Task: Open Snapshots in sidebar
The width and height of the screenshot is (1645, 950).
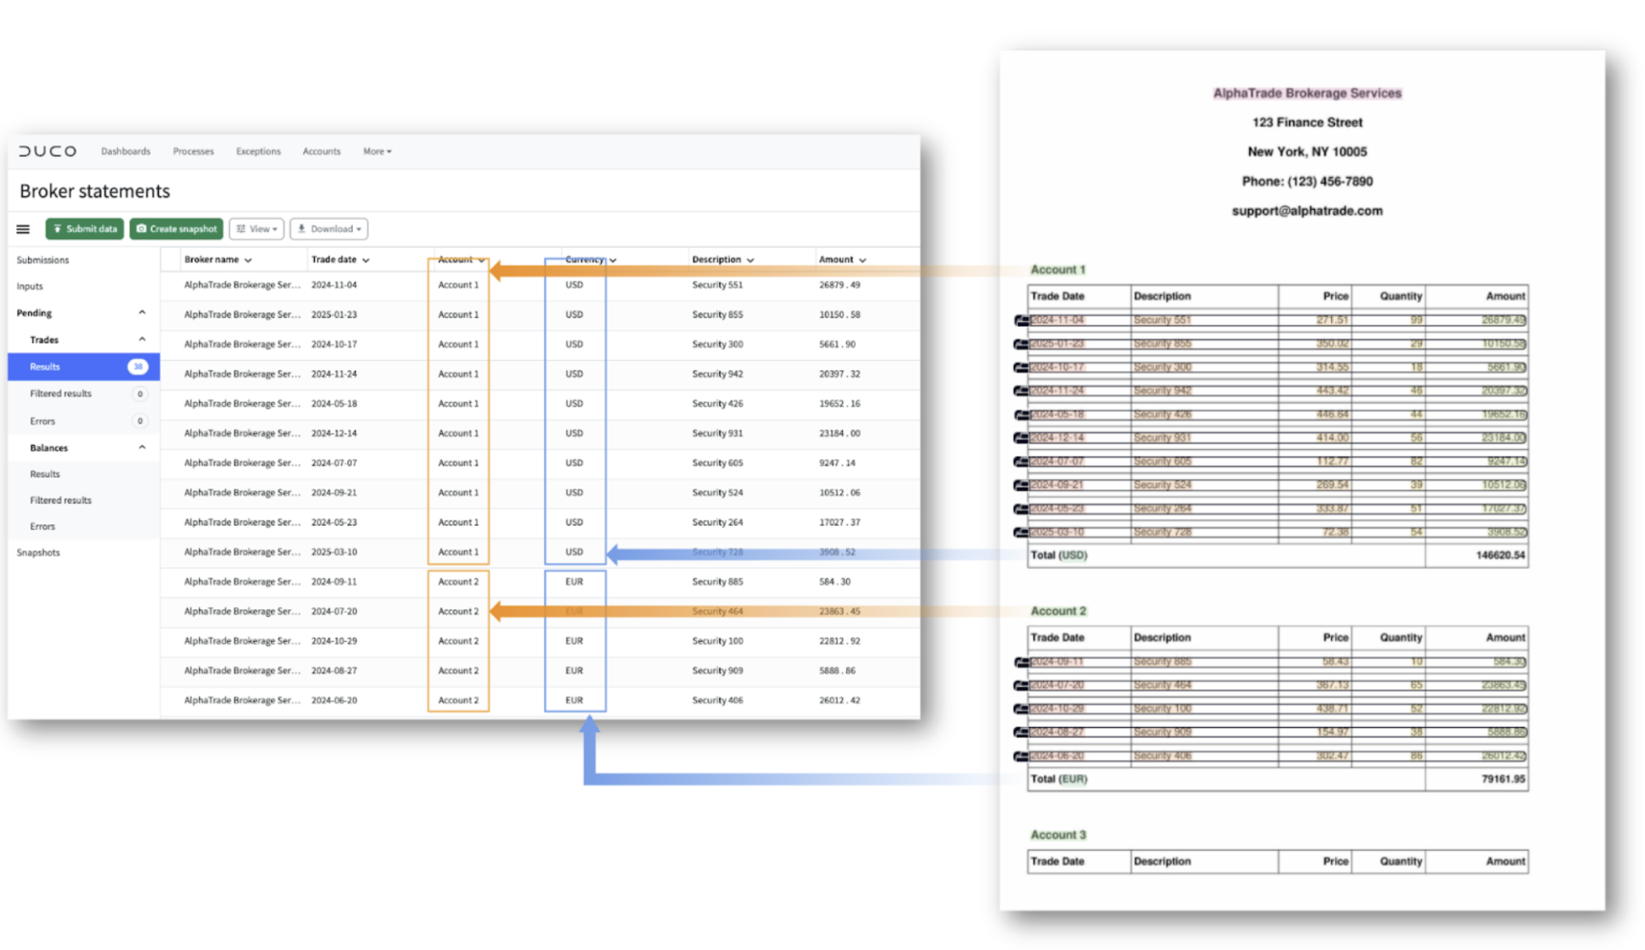Action: point(38,553)
